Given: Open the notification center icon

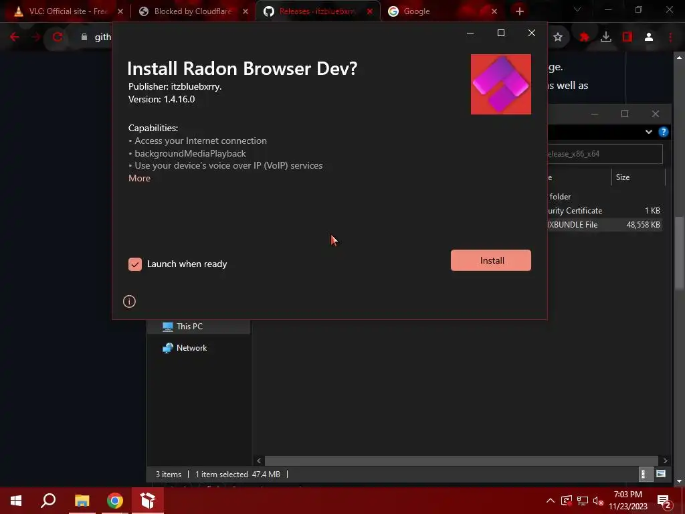Looking at the screenshot, I should 664,501.
